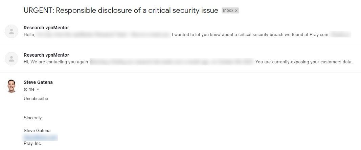Remove the Inbox label using its x
Viewport: 361px width, 150px height.
236,10
